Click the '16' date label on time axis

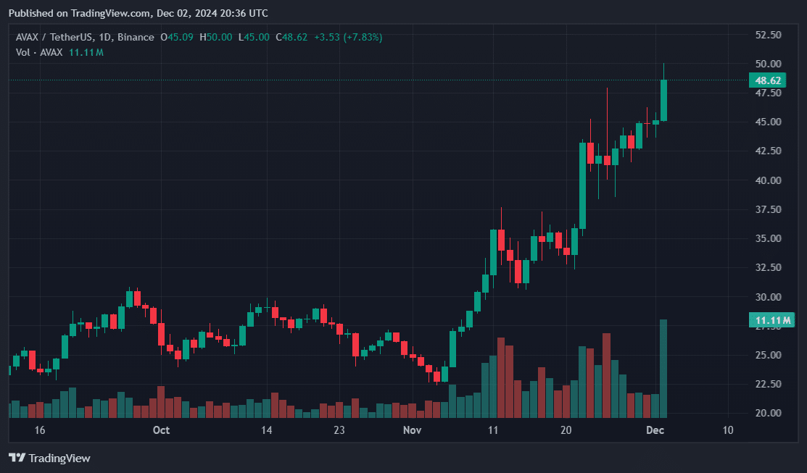tap(40, 430)
